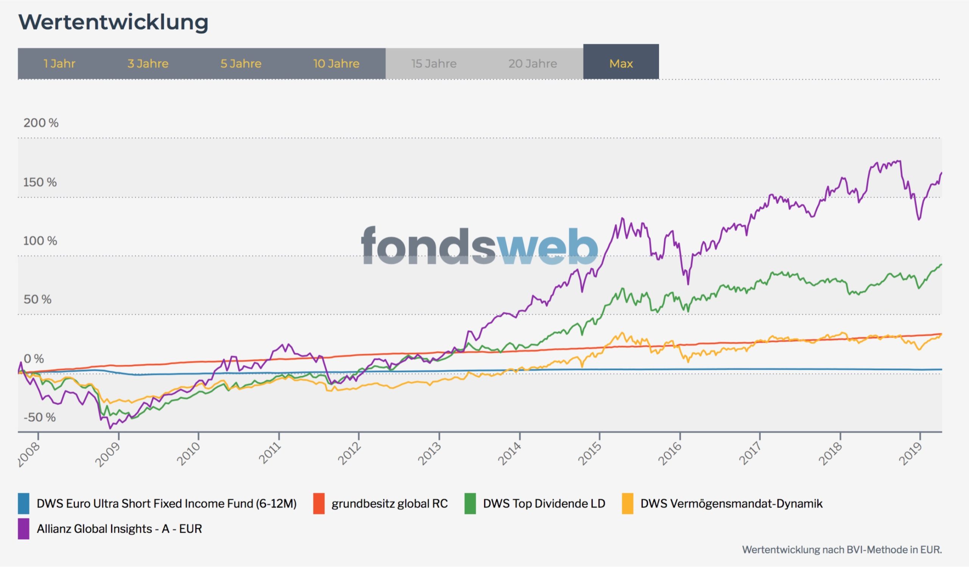Click the green DWS Top Dividende swatch

(470, 503)
